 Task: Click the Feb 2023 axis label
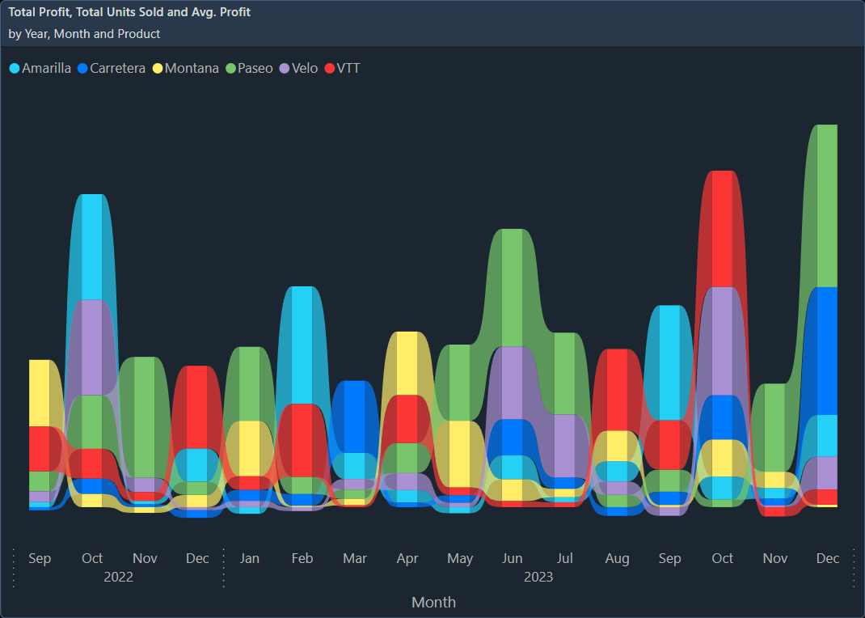[x=302, y=558]
